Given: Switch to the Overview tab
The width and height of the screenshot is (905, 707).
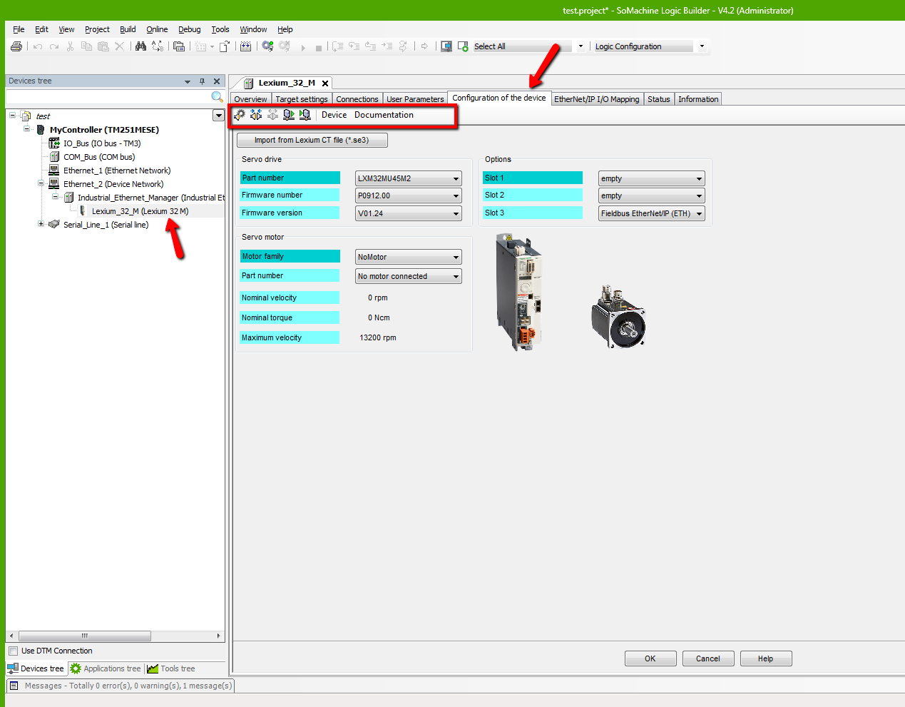Looking at the screenshot, I should [x=250, y=99].
